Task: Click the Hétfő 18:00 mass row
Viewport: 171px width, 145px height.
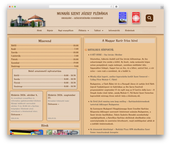Action: click(45, 46)
